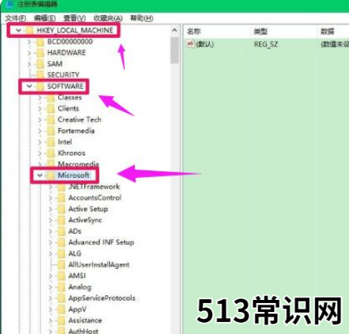This screenshot has width=349, height=334.
Task: Select the (默认) value name
Action: pyautogui.click(x=204, y=45)
